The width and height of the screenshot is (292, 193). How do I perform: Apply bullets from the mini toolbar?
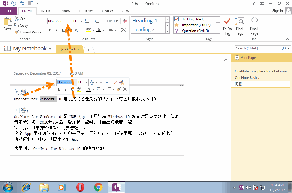click(x=99, y=89)
